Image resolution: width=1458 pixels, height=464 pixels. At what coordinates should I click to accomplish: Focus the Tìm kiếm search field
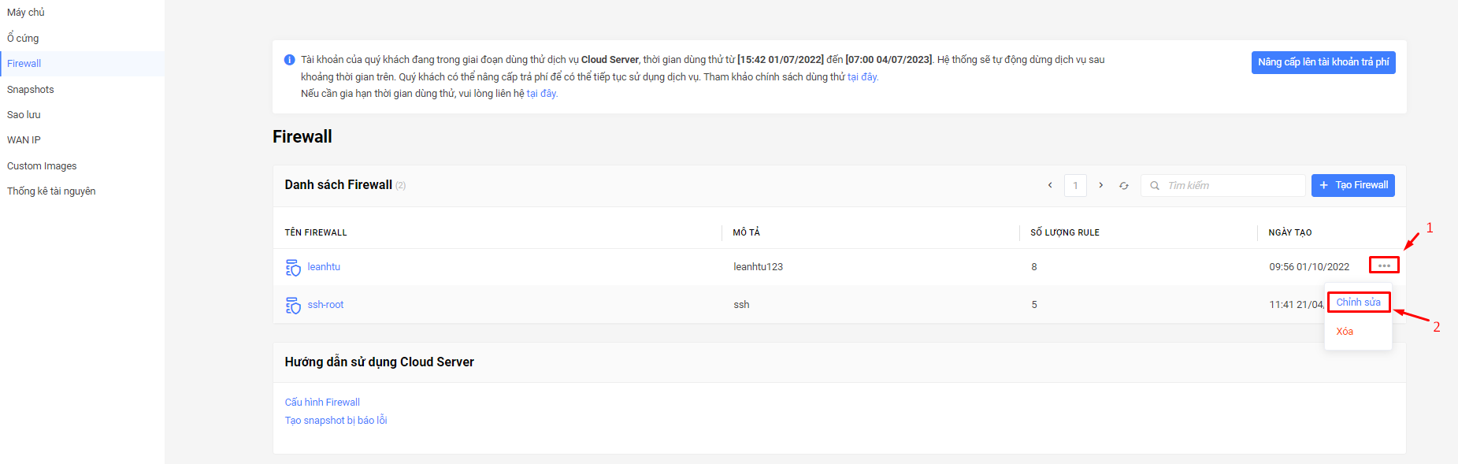pos(1223,186)
